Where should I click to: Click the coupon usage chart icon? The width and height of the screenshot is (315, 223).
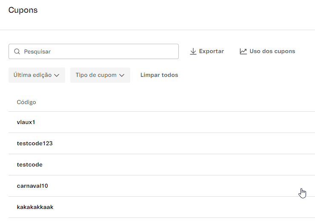tap(243, 51)
